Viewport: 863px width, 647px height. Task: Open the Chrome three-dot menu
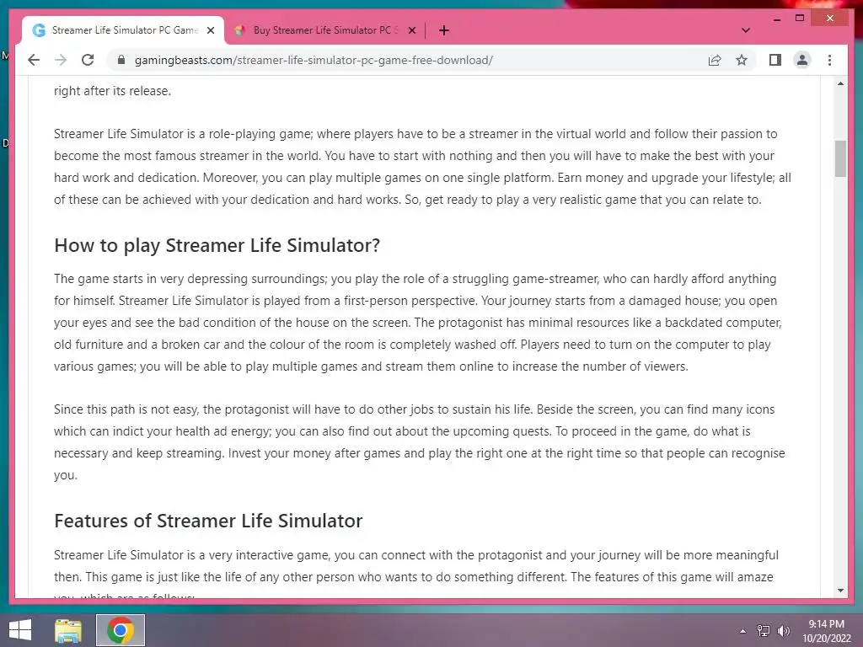(829, 60)
